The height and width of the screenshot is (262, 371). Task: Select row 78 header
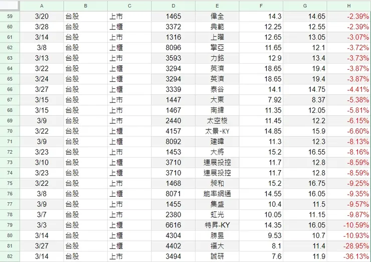10,214
